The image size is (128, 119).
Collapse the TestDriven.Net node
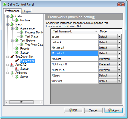click(7, 57)
